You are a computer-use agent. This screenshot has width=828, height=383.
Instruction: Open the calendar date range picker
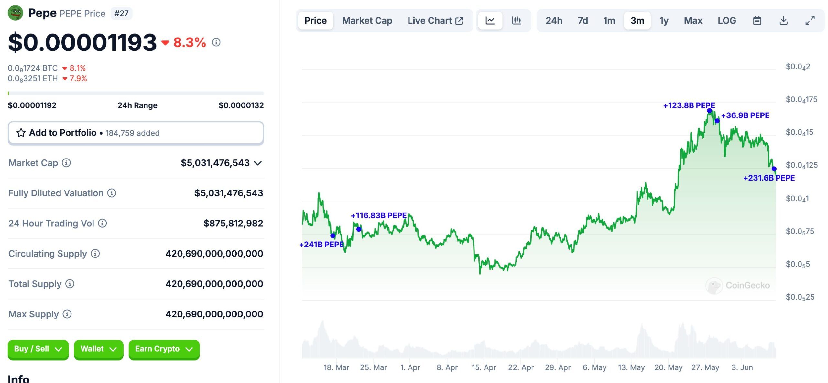757,21
